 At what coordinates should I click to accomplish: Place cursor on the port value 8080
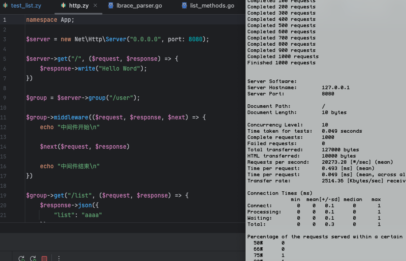195,40
